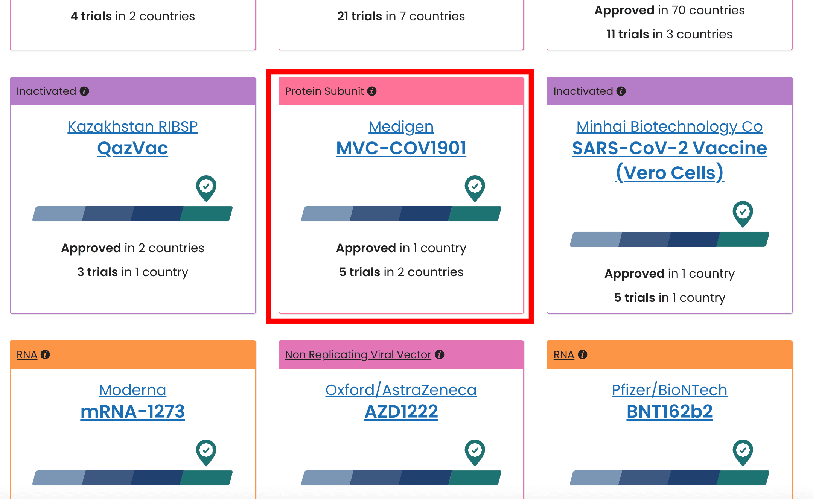The width and height of the screenshot is (813, 499).
Task: Click info icon next to Inactivated on QazVac card
Action: tap(84, 91)
